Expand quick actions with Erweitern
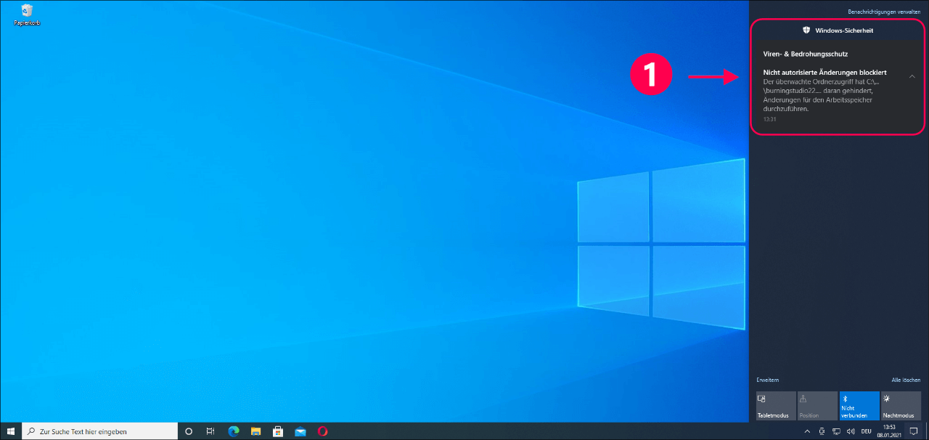This screenshot has height=440, width=929. pos(767,380)
